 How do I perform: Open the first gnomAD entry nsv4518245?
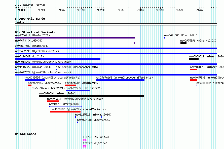point(43,62)
